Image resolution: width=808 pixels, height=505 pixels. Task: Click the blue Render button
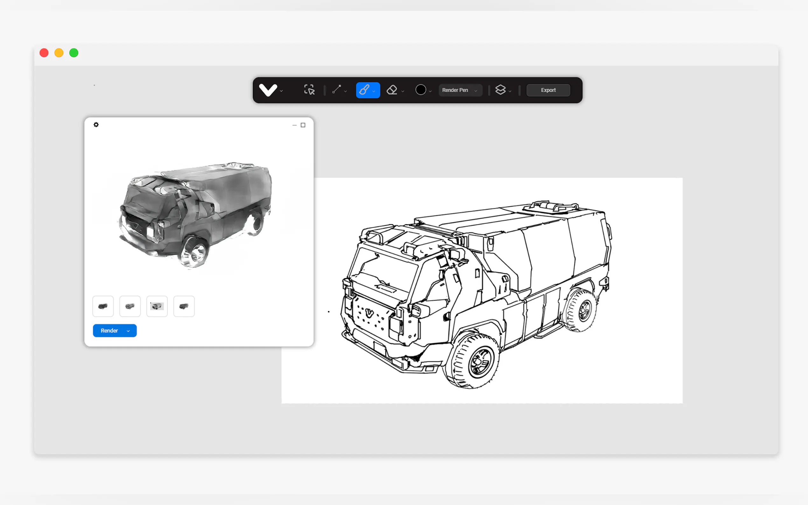point(109,331)
